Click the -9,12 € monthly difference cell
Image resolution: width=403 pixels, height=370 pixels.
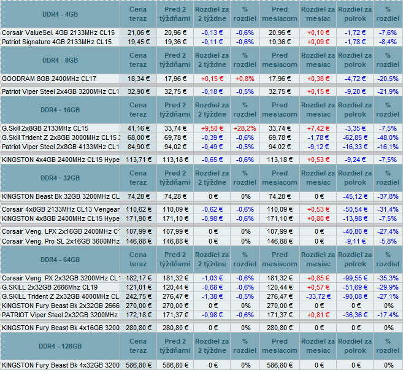point(318,147)
